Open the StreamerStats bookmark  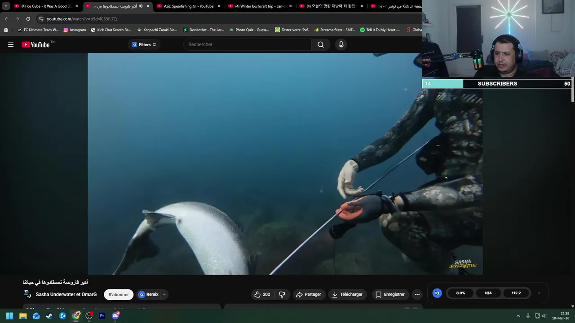coord(335,30)
